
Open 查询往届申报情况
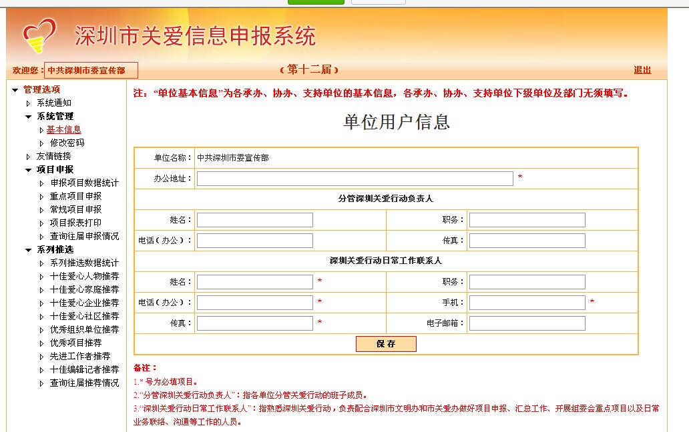coord(84,236)
